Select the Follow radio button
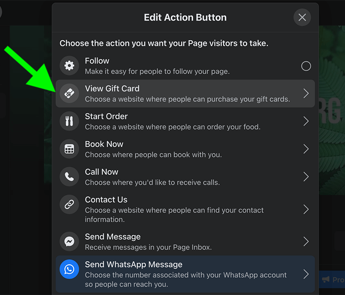The width and height of the screenshot is (345, 295). click(306, 66)
